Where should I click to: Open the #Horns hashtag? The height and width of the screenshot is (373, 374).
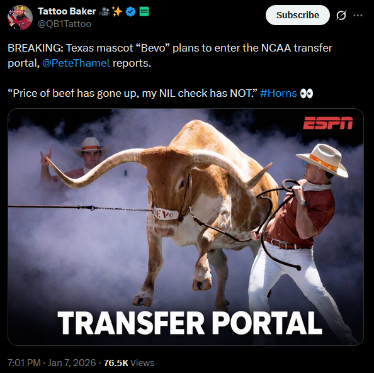click(278, 93)
